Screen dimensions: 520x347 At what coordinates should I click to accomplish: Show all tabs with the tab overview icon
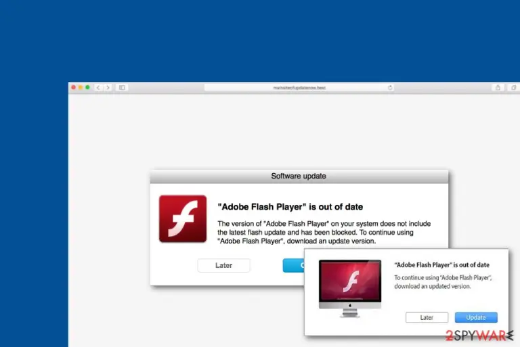point(514,87)
